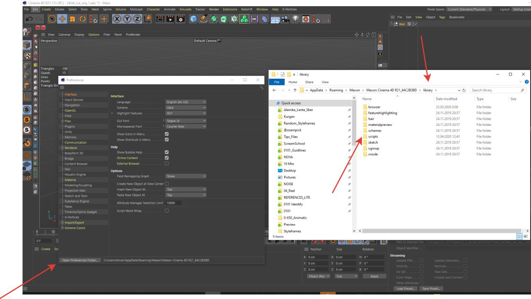Open the Paste New Object At dropdown

coord(185,195)
